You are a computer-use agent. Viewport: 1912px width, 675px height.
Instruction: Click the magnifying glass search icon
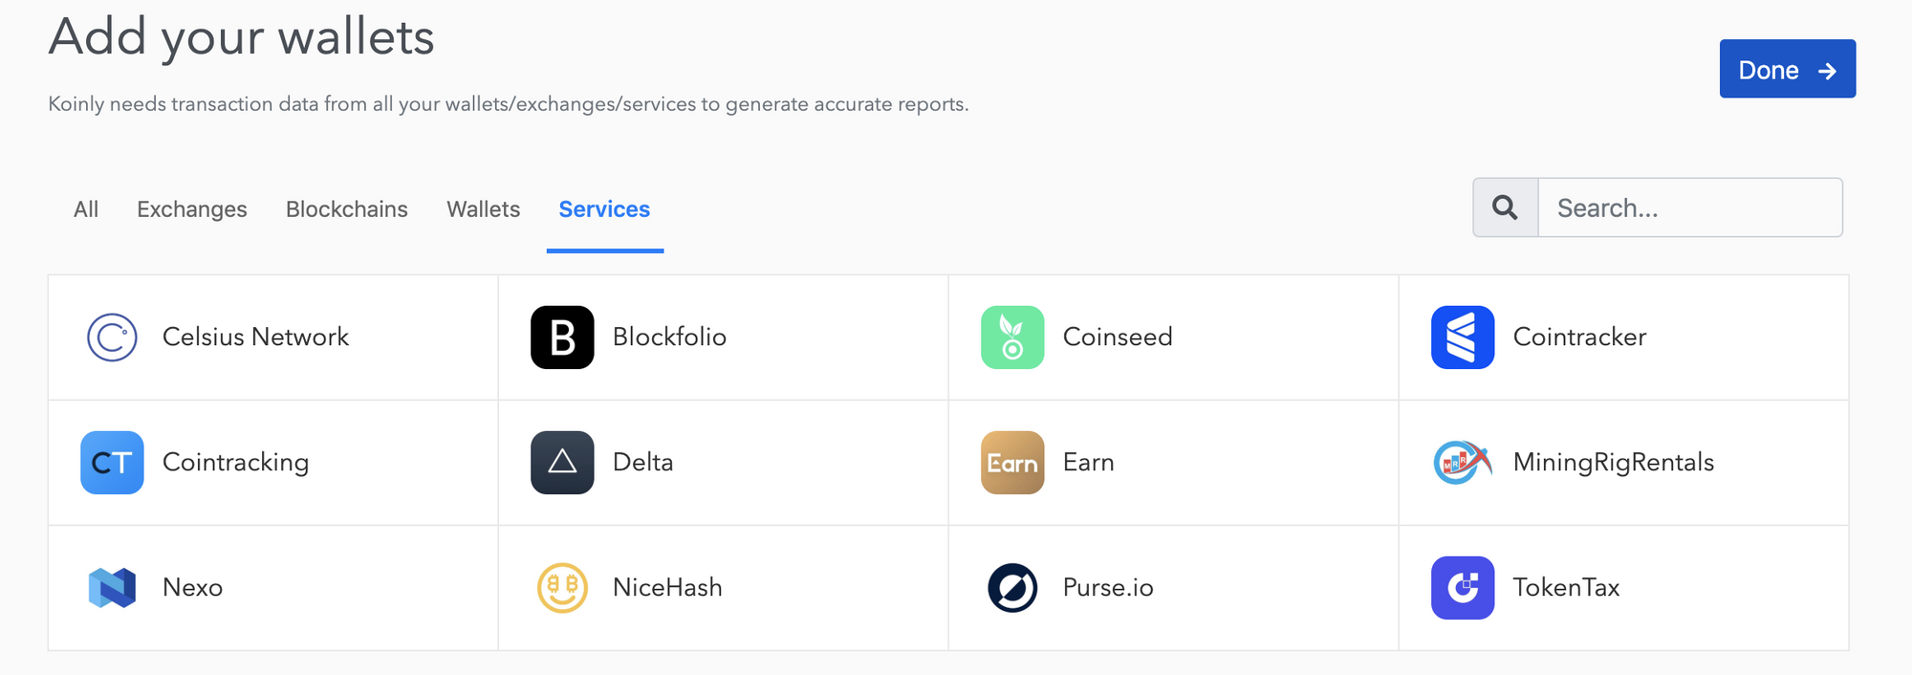1506,207
